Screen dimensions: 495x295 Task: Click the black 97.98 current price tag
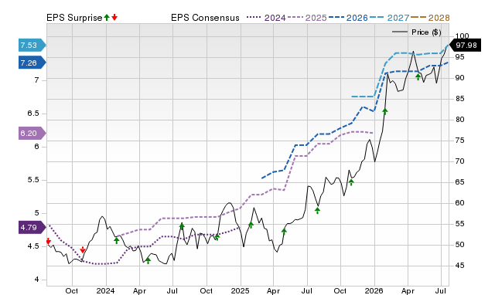465,46
